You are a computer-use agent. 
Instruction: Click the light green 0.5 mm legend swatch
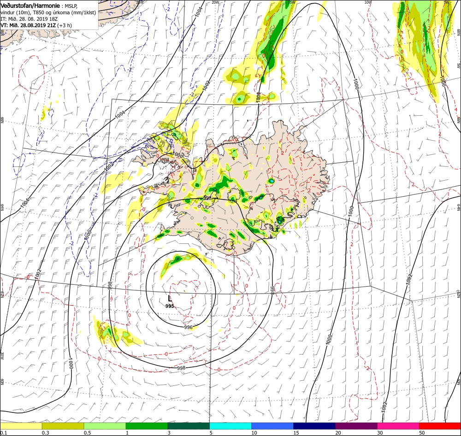pos(105,426)
